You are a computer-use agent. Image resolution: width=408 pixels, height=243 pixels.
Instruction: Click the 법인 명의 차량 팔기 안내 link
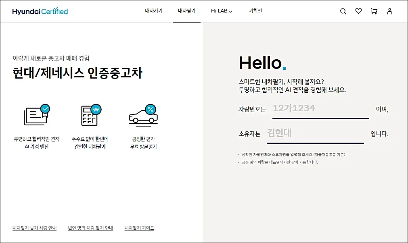[x=90, y=228]
